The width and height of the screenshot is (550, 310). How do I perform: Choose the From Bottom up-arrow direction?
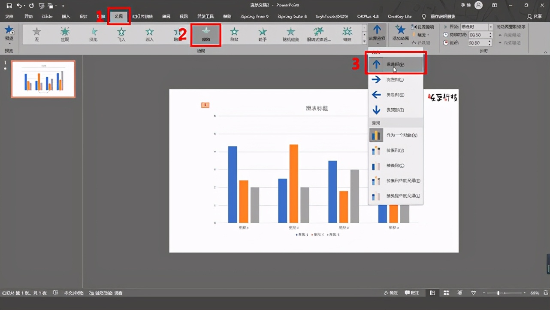396,64
